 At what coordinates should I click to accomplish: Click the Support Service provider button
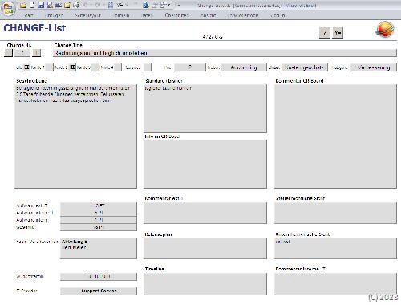pos(99,291)
